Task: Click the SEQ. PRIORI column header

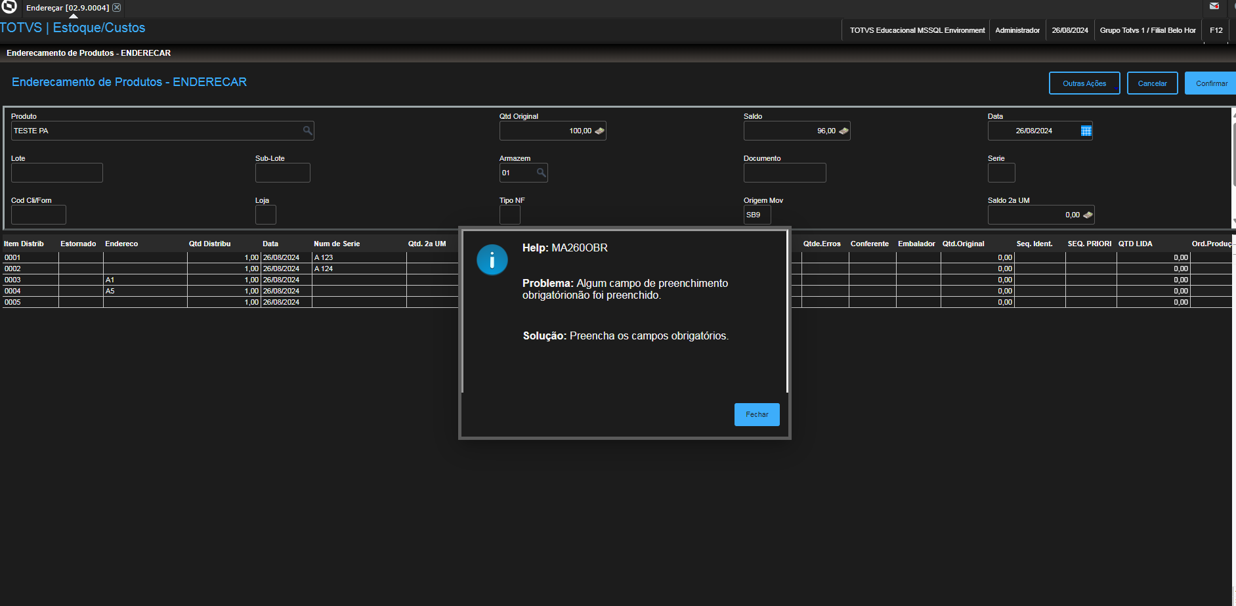Action: click(1090, 244)
